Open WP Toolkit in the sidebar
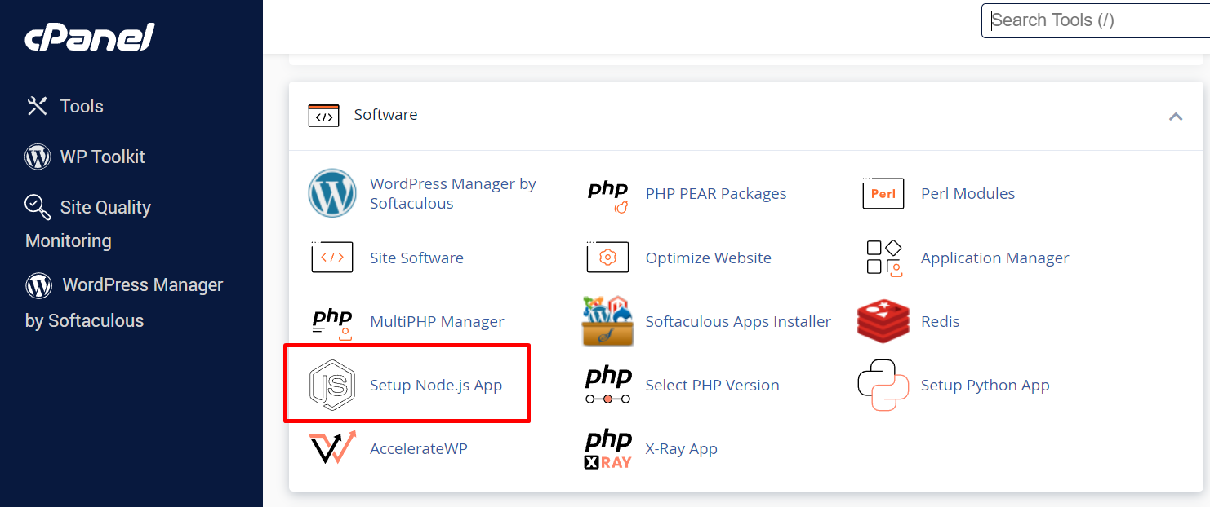This screenshot has width=1210, height=507. (102, 157)
